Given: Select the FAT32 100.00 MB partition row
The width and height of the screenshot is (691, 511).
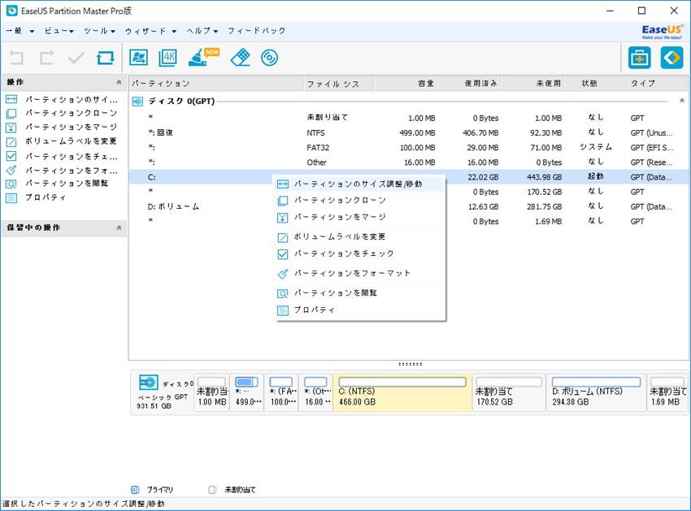Looking at the screenshot, I should pyautogui.click(x=409, y=148).
